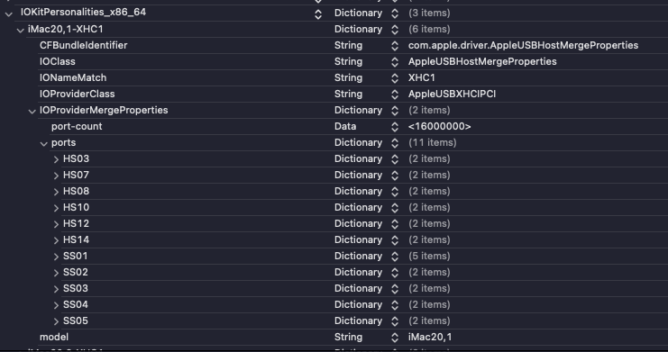Image resolution: width=668 pixels, height=352 pixels.
Task: Open type stepper for iMac20,1-XHC1 row
Action: point(395,30)
